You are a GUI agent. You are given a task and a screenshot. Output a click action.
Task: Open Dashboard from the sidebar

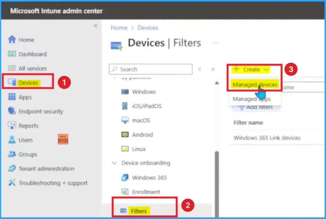point(33,54)
